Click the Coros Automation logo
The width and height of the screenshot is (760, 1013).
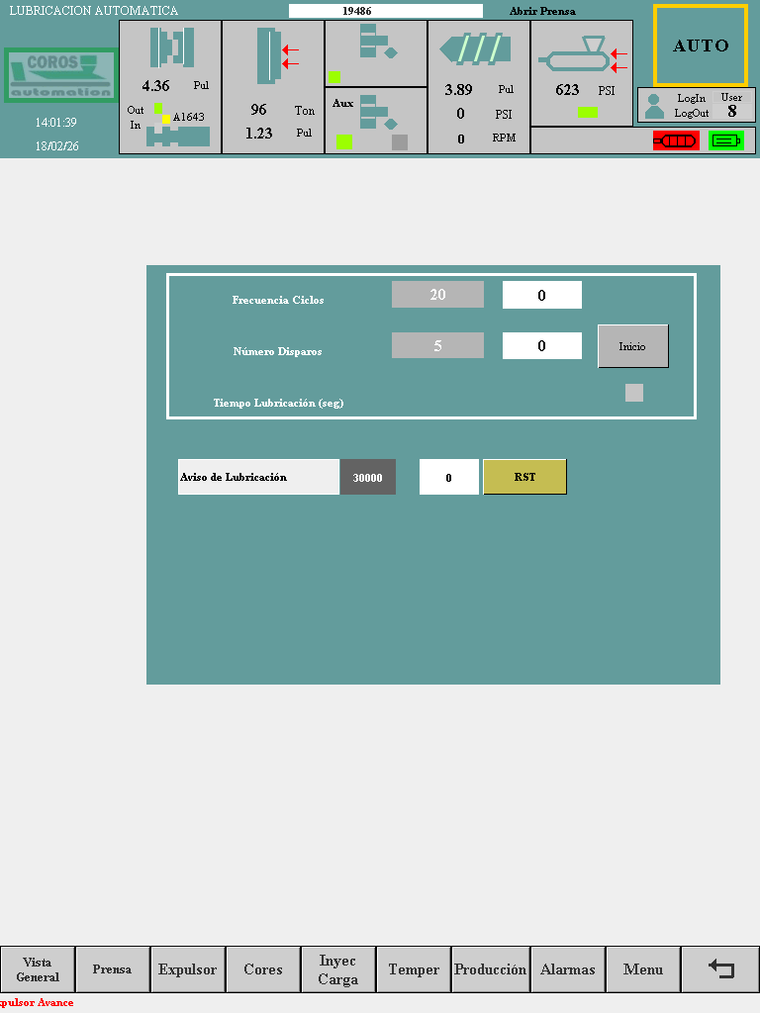coord(60,75)
